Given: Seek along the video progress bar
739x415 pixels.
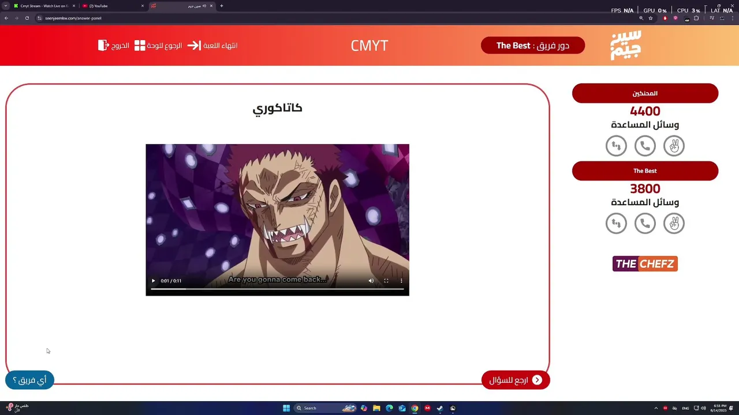Looking at the screenshot, I should pos(277,289).
